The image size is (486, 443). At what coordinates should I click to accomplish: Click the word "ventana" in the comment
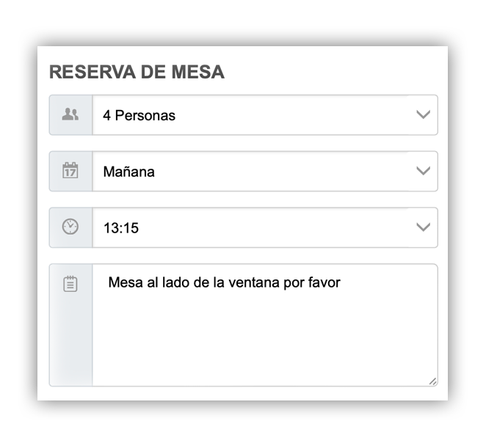point(256,282)
